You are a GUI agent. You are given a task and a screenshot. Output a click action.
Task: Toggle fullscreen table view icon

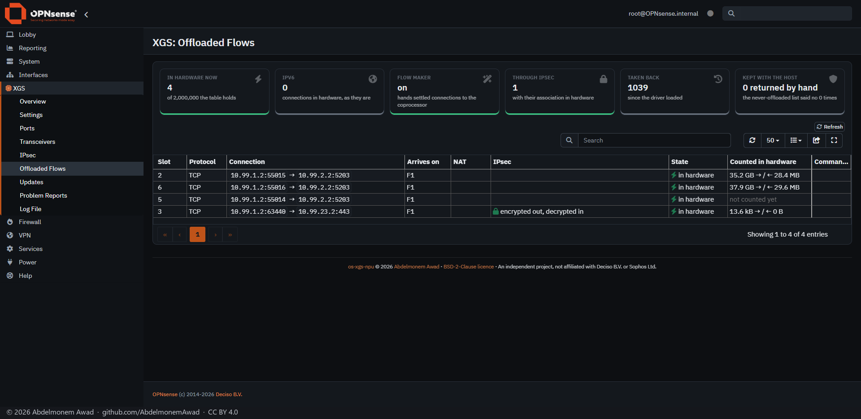coord(834,140)
